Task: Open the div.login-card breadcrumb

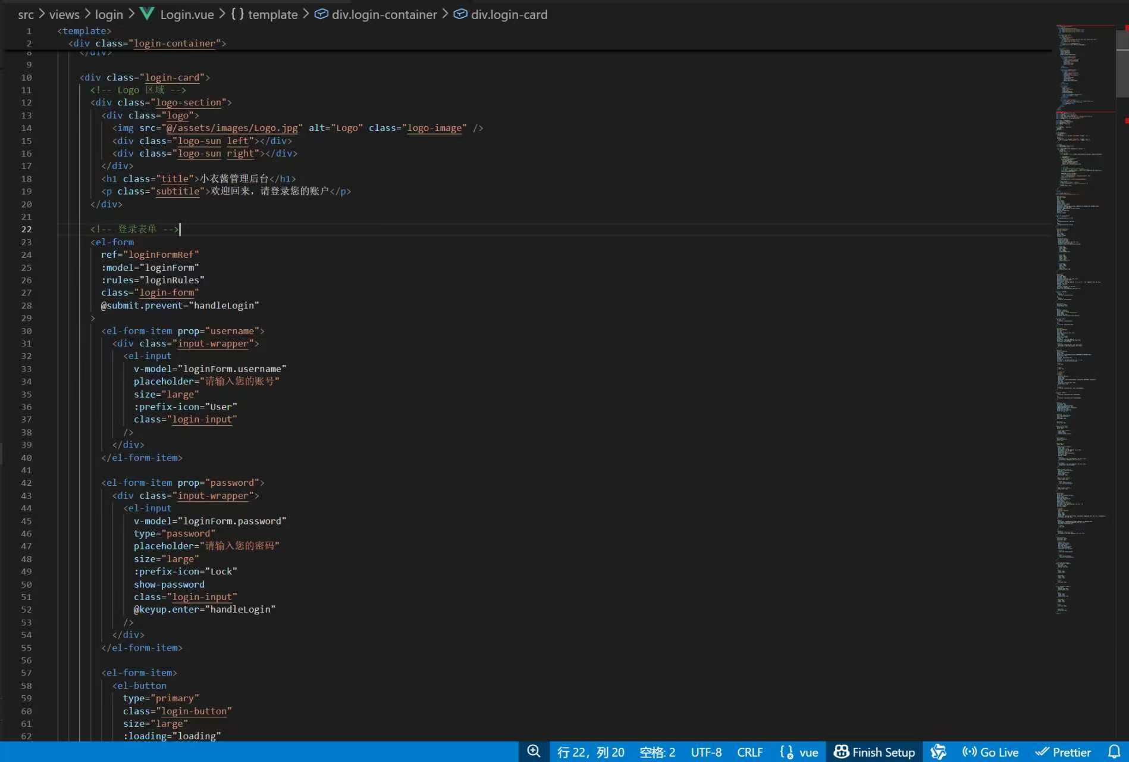Action: (509, 14)
